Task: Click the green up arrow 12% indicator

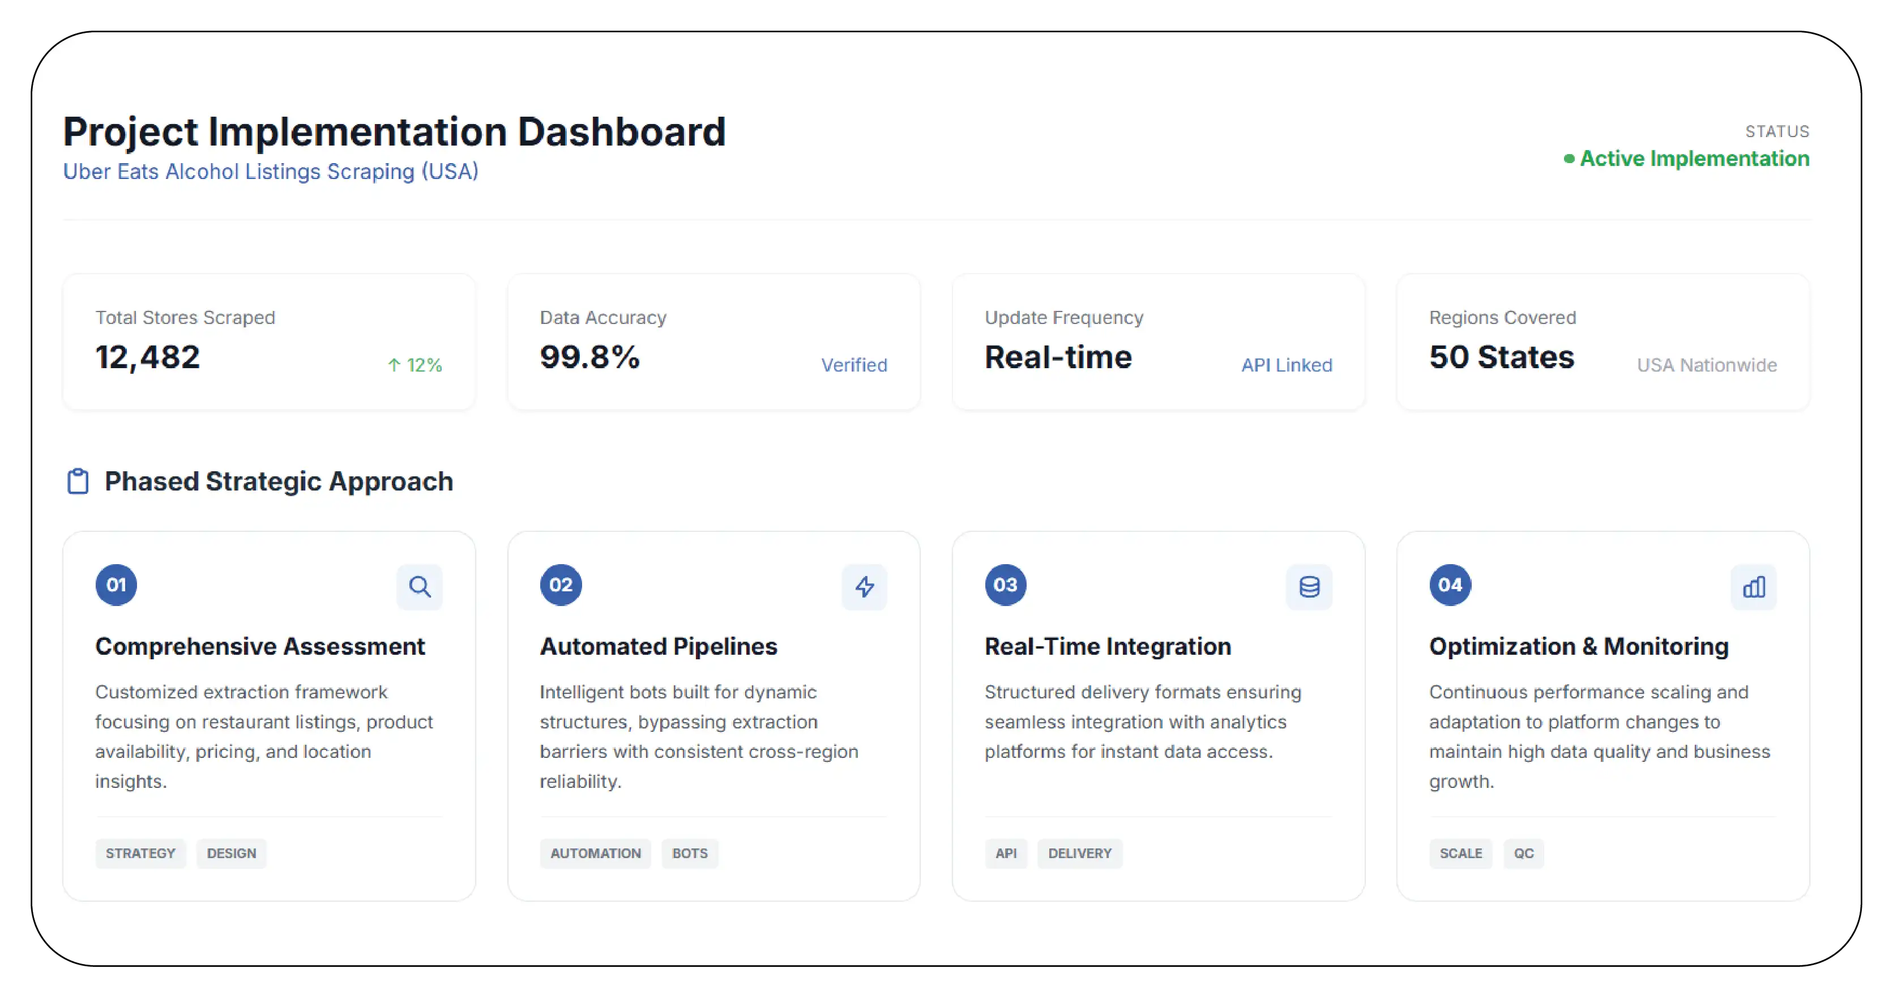Action: [415, 365]
